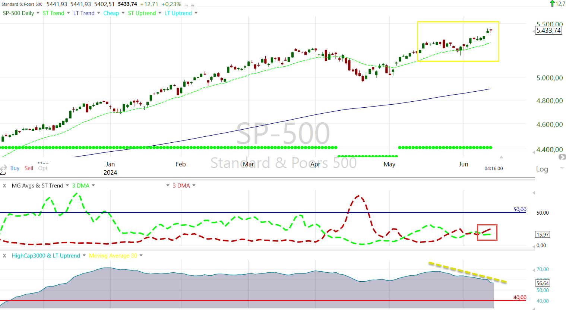
Task: Click the 04:16:00 timestamp
Action: (494, 168)
